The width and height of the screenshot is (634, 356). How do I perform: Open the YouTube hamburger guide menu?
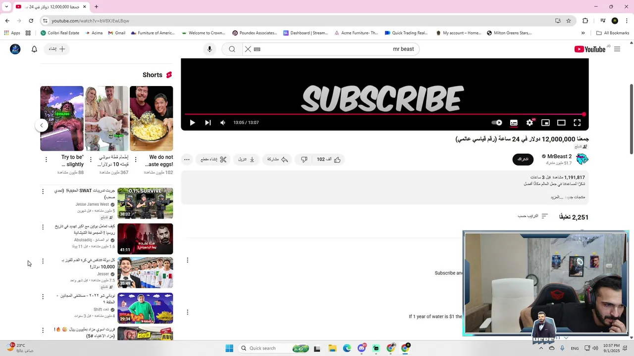click(617, 49)
